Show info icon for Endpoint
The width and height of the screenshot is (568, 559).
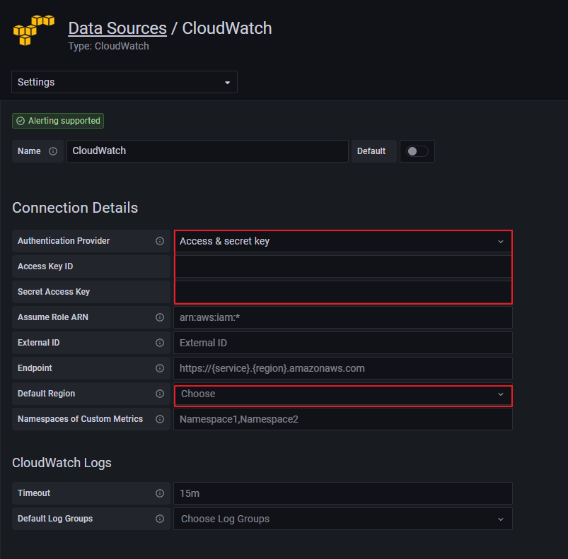click(160, 368)
